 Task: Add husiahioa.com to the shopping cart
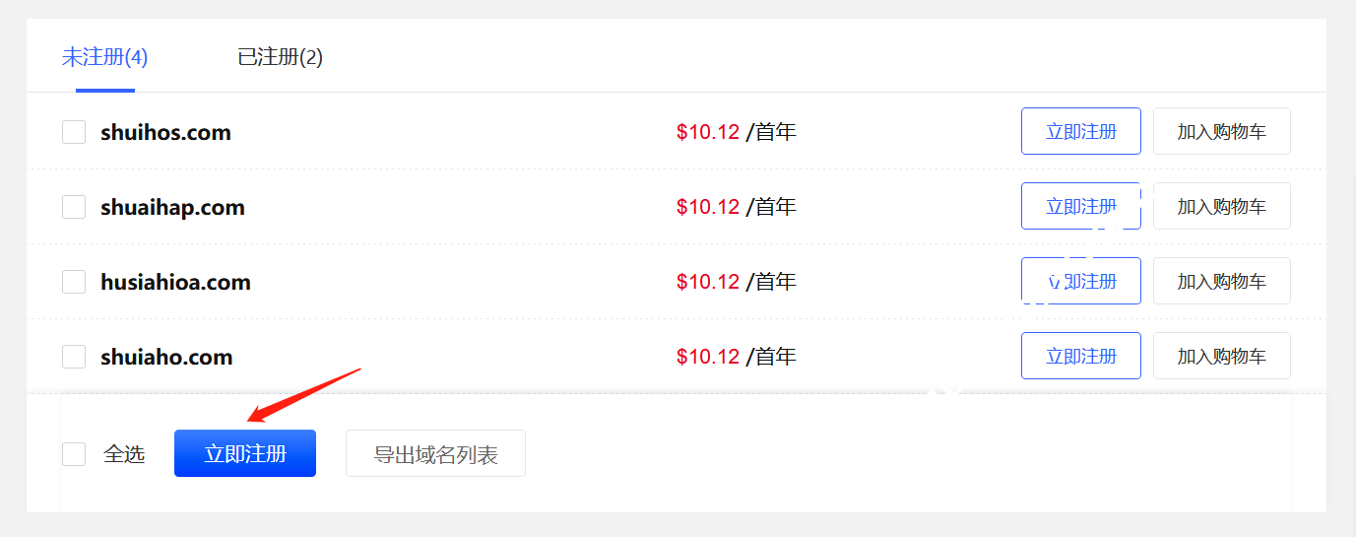1221,281
